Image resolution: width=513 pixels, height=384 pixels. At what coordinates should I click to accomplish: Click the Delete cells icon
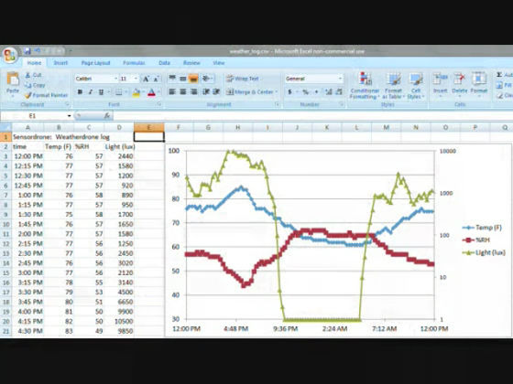point(459,79)
